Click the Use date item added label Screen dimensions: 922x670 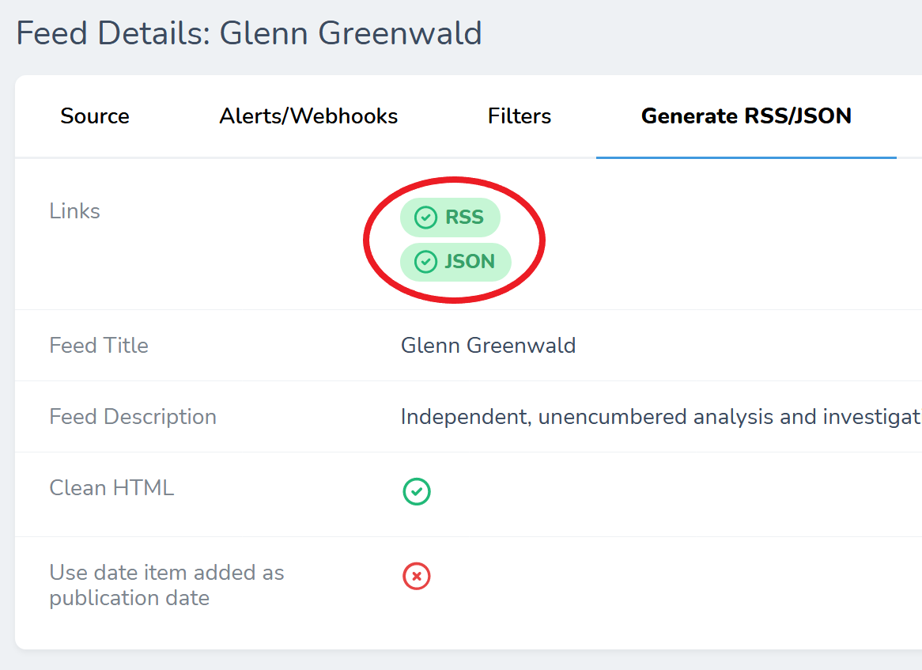[x=166, y=585]
